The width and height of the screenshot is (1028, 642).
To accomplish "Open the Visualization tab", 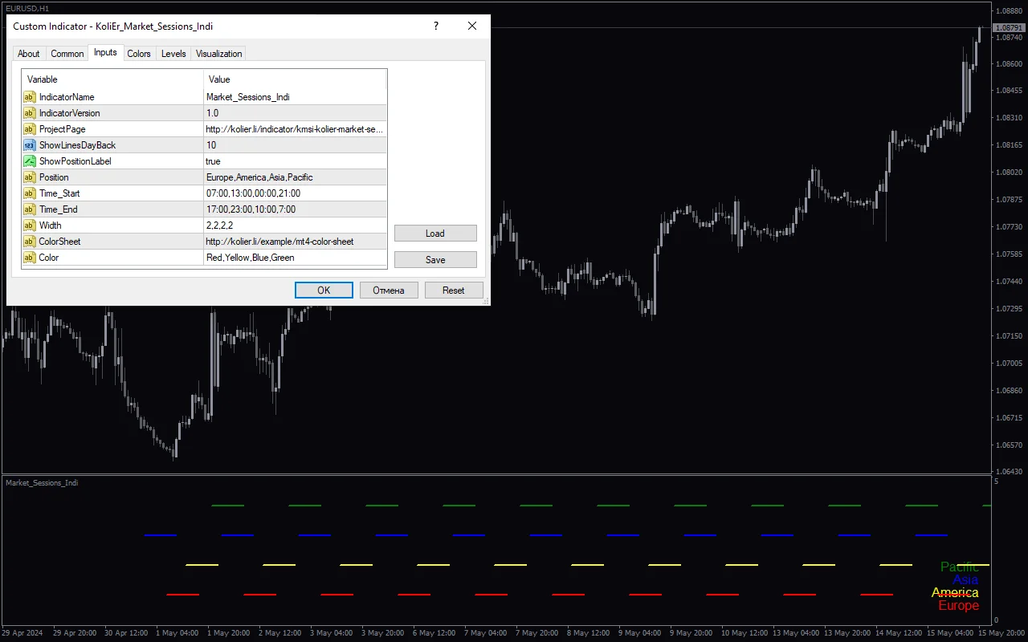I will 218,54.
